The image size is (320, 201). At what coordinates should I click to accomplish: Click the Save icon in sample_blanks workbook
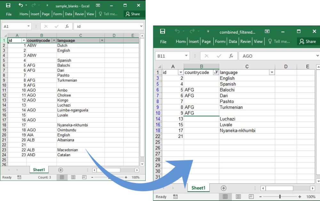[8, 5]
